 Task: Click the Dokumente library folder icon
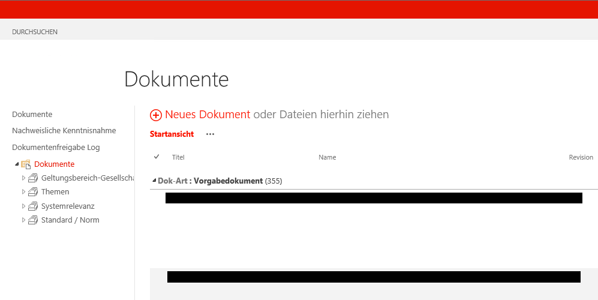[x=26, y=164]
